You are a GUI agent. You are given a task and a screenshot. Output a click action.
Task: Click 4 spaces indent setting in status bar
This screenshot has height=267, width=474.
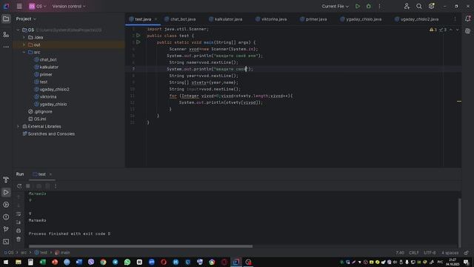pyautogui.click(x=450, y=252)
